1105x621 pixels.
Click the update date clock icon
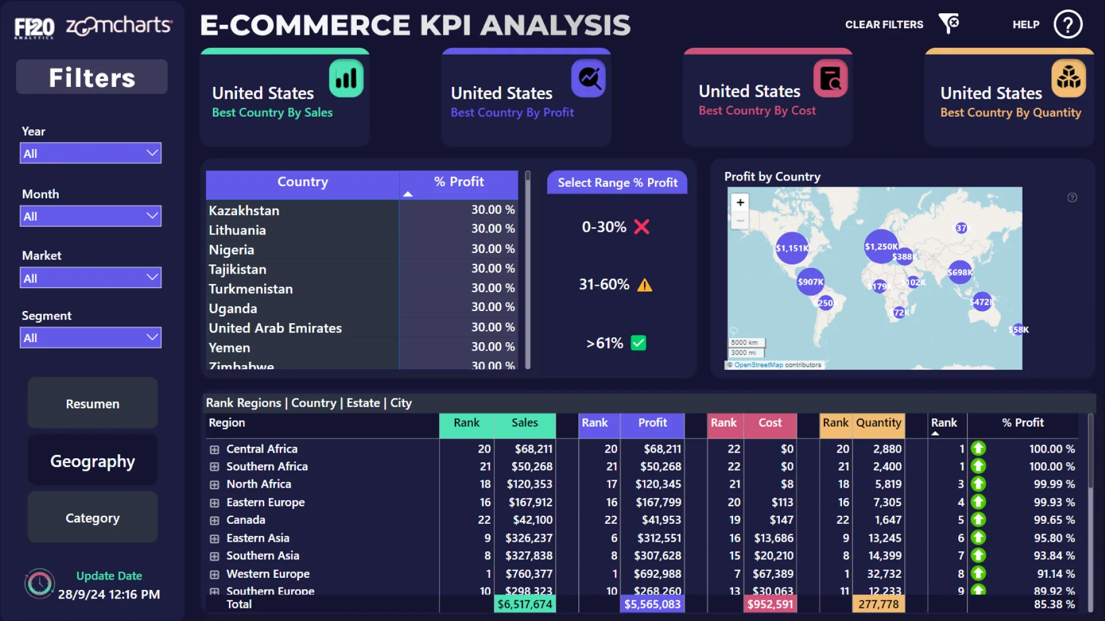pos(39,584)
